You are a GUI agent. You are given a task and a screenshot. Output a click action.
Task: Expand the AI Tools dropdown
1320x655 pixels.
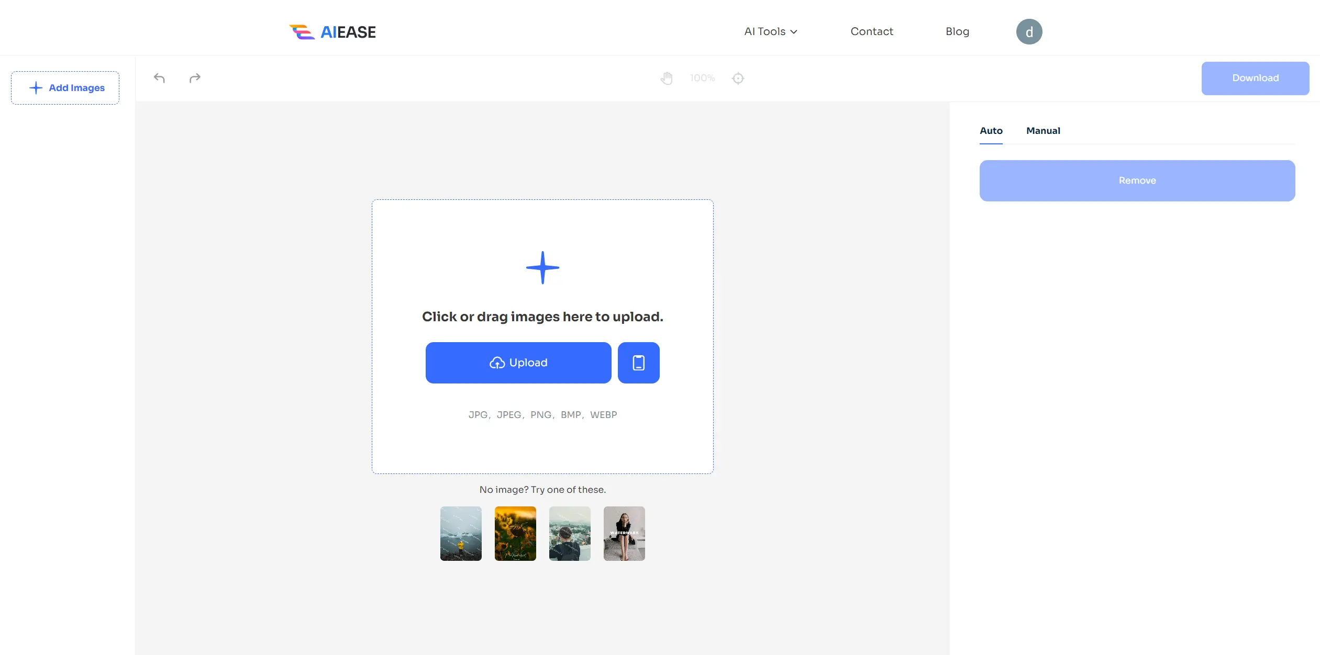point(770,31)
